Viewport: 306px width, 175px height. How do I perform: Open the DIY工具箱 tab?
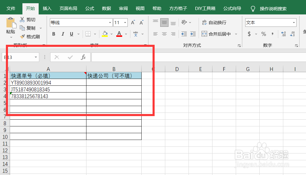(205, 9)
